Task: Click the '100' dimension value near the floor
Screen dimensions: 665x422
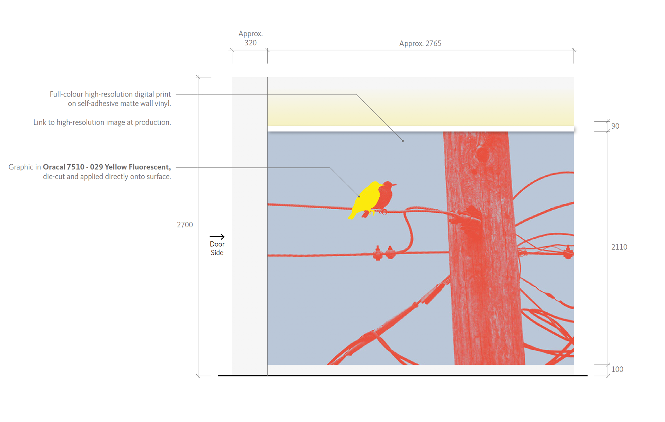Action: pyautogui.click(x=617, y=369)
